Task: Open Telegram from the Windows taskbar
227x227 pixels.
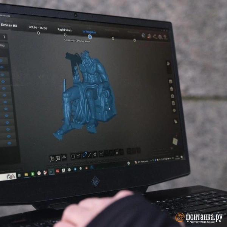Action: click(75, 169)
